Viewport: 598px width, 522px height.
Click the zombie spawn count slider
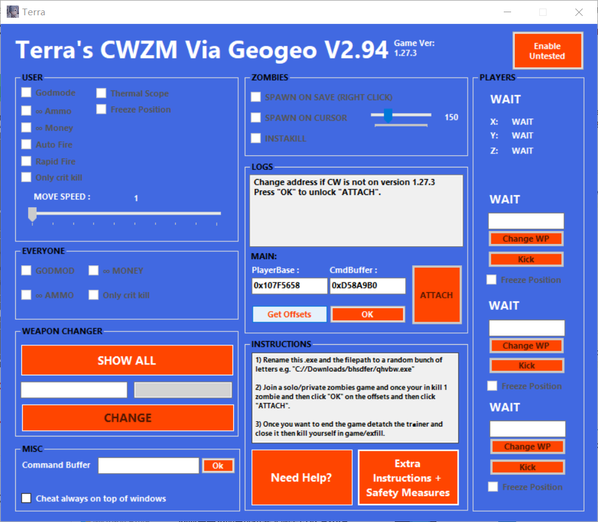pos(387,115)
